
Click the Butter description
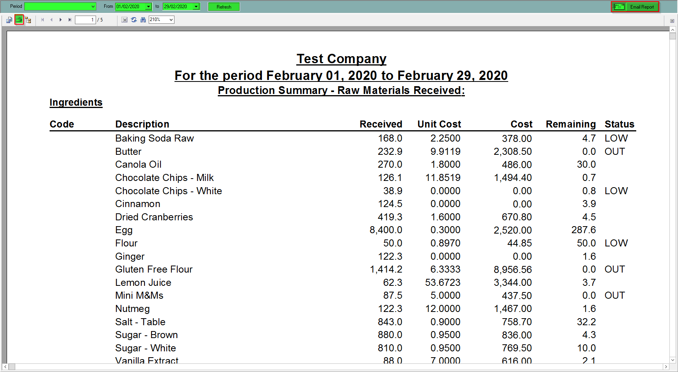tap(128, 152)
